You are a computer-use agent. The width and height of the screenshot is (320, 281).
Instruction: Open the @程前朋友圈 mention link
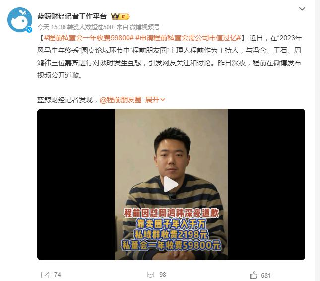click(x=121, y=100)
